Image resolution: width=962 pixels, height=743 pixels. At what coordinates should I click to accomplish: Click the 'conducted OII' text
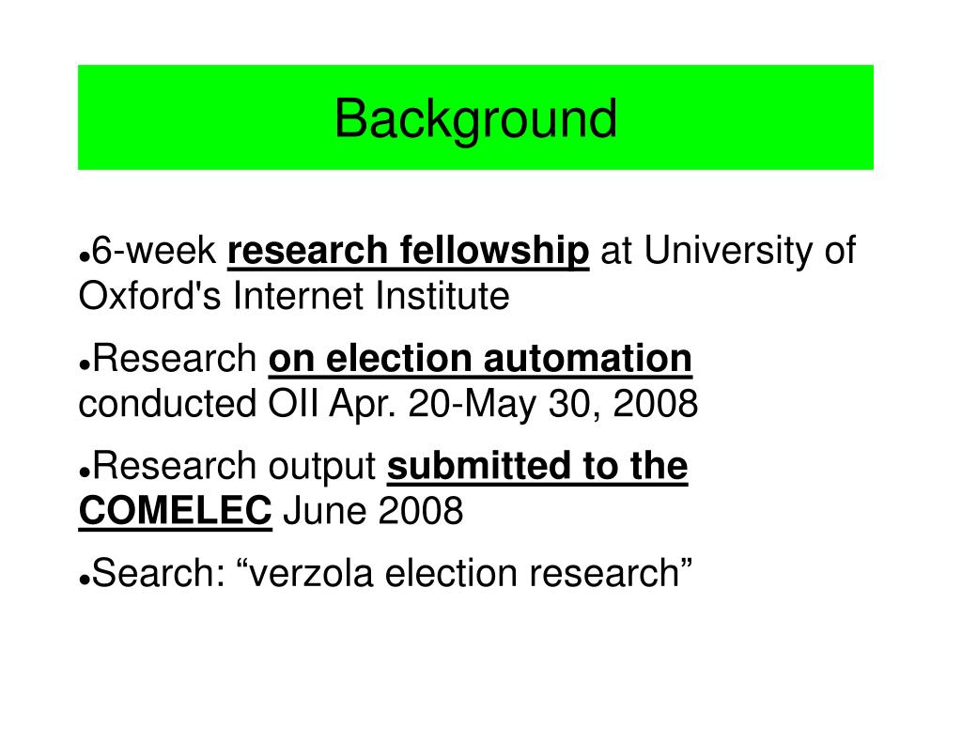(x=199, y=404)
